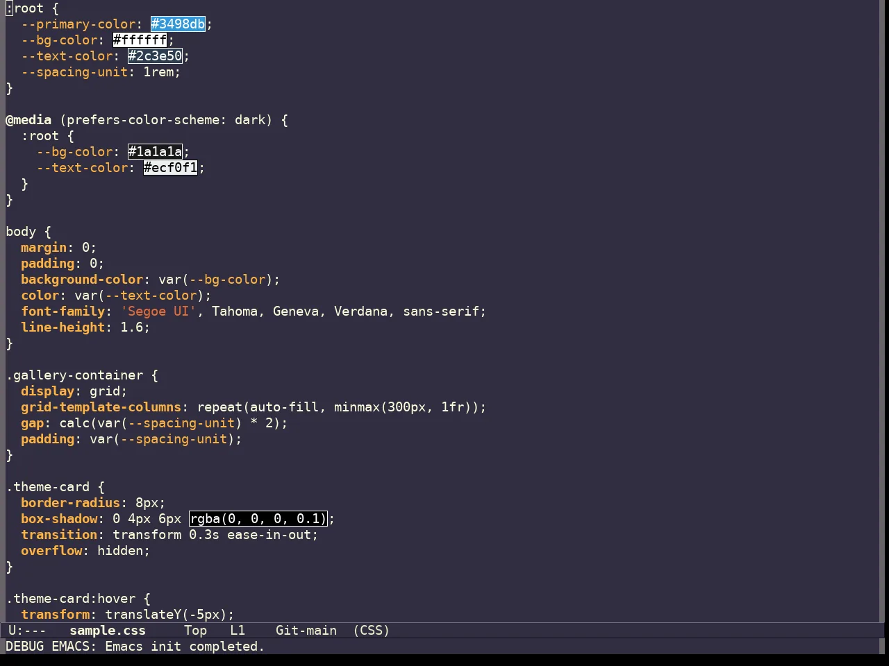
Task: Click the gap property
Action: (33, 423)
